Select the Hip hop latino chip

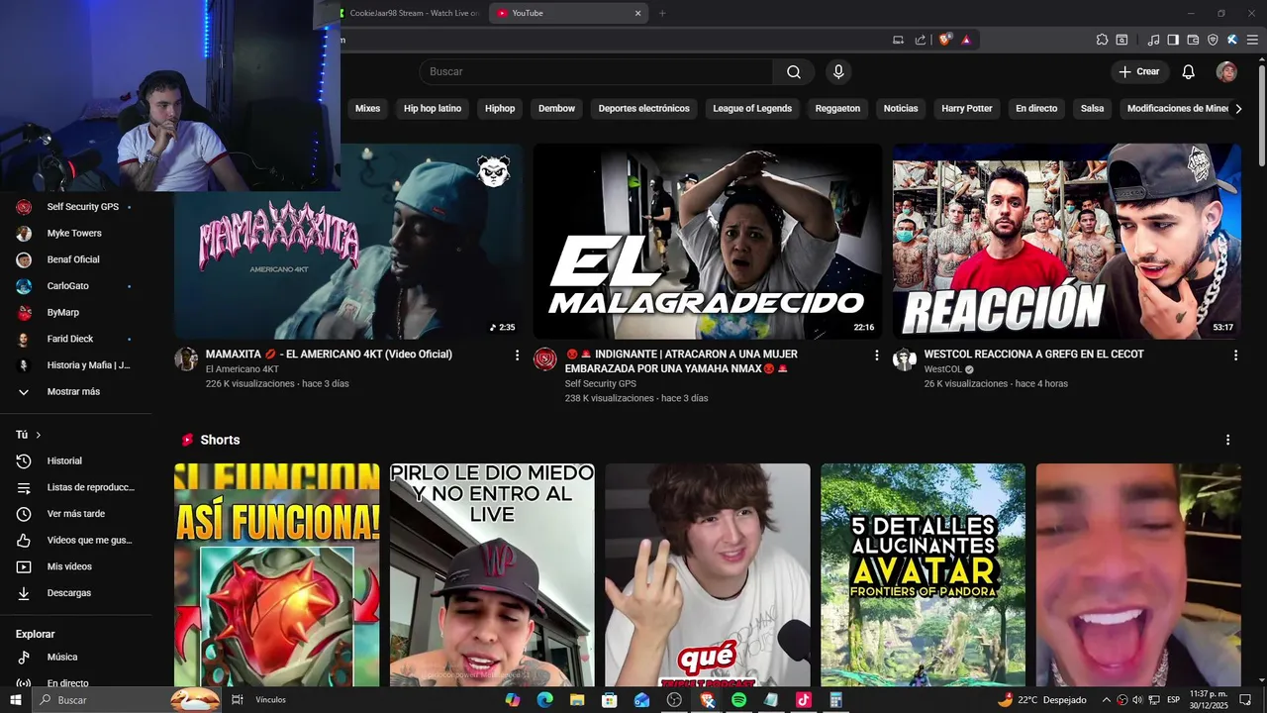[433, 108]
